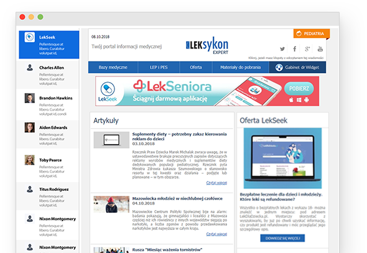Click the PEDIATRIA orange tag
This screenshot has width=367, height=253.
click(x=312, y=34)
